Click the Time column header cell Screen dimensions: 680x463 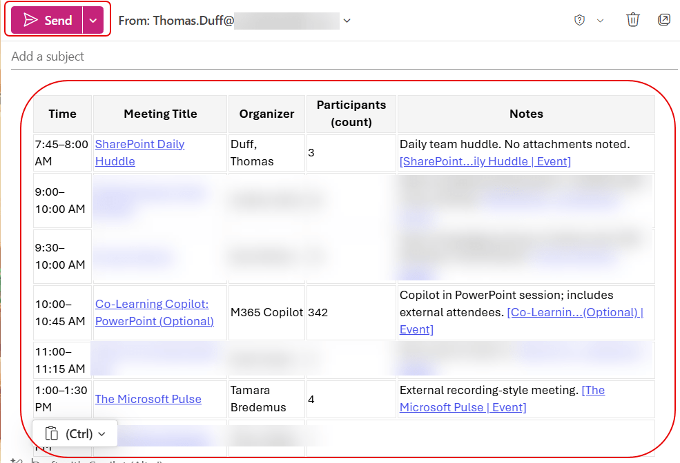pyautogui.click(x=63, y=114)
